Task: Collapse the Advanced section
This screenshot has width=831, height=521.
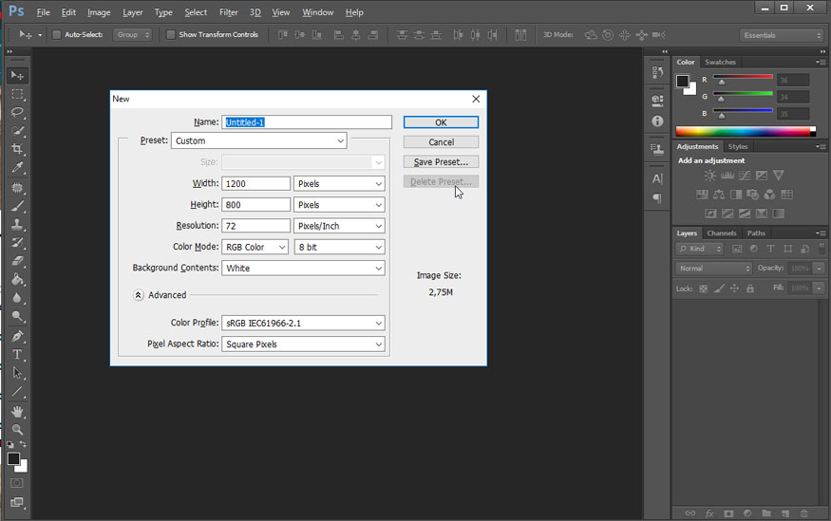Action: (x=139, y=295)
